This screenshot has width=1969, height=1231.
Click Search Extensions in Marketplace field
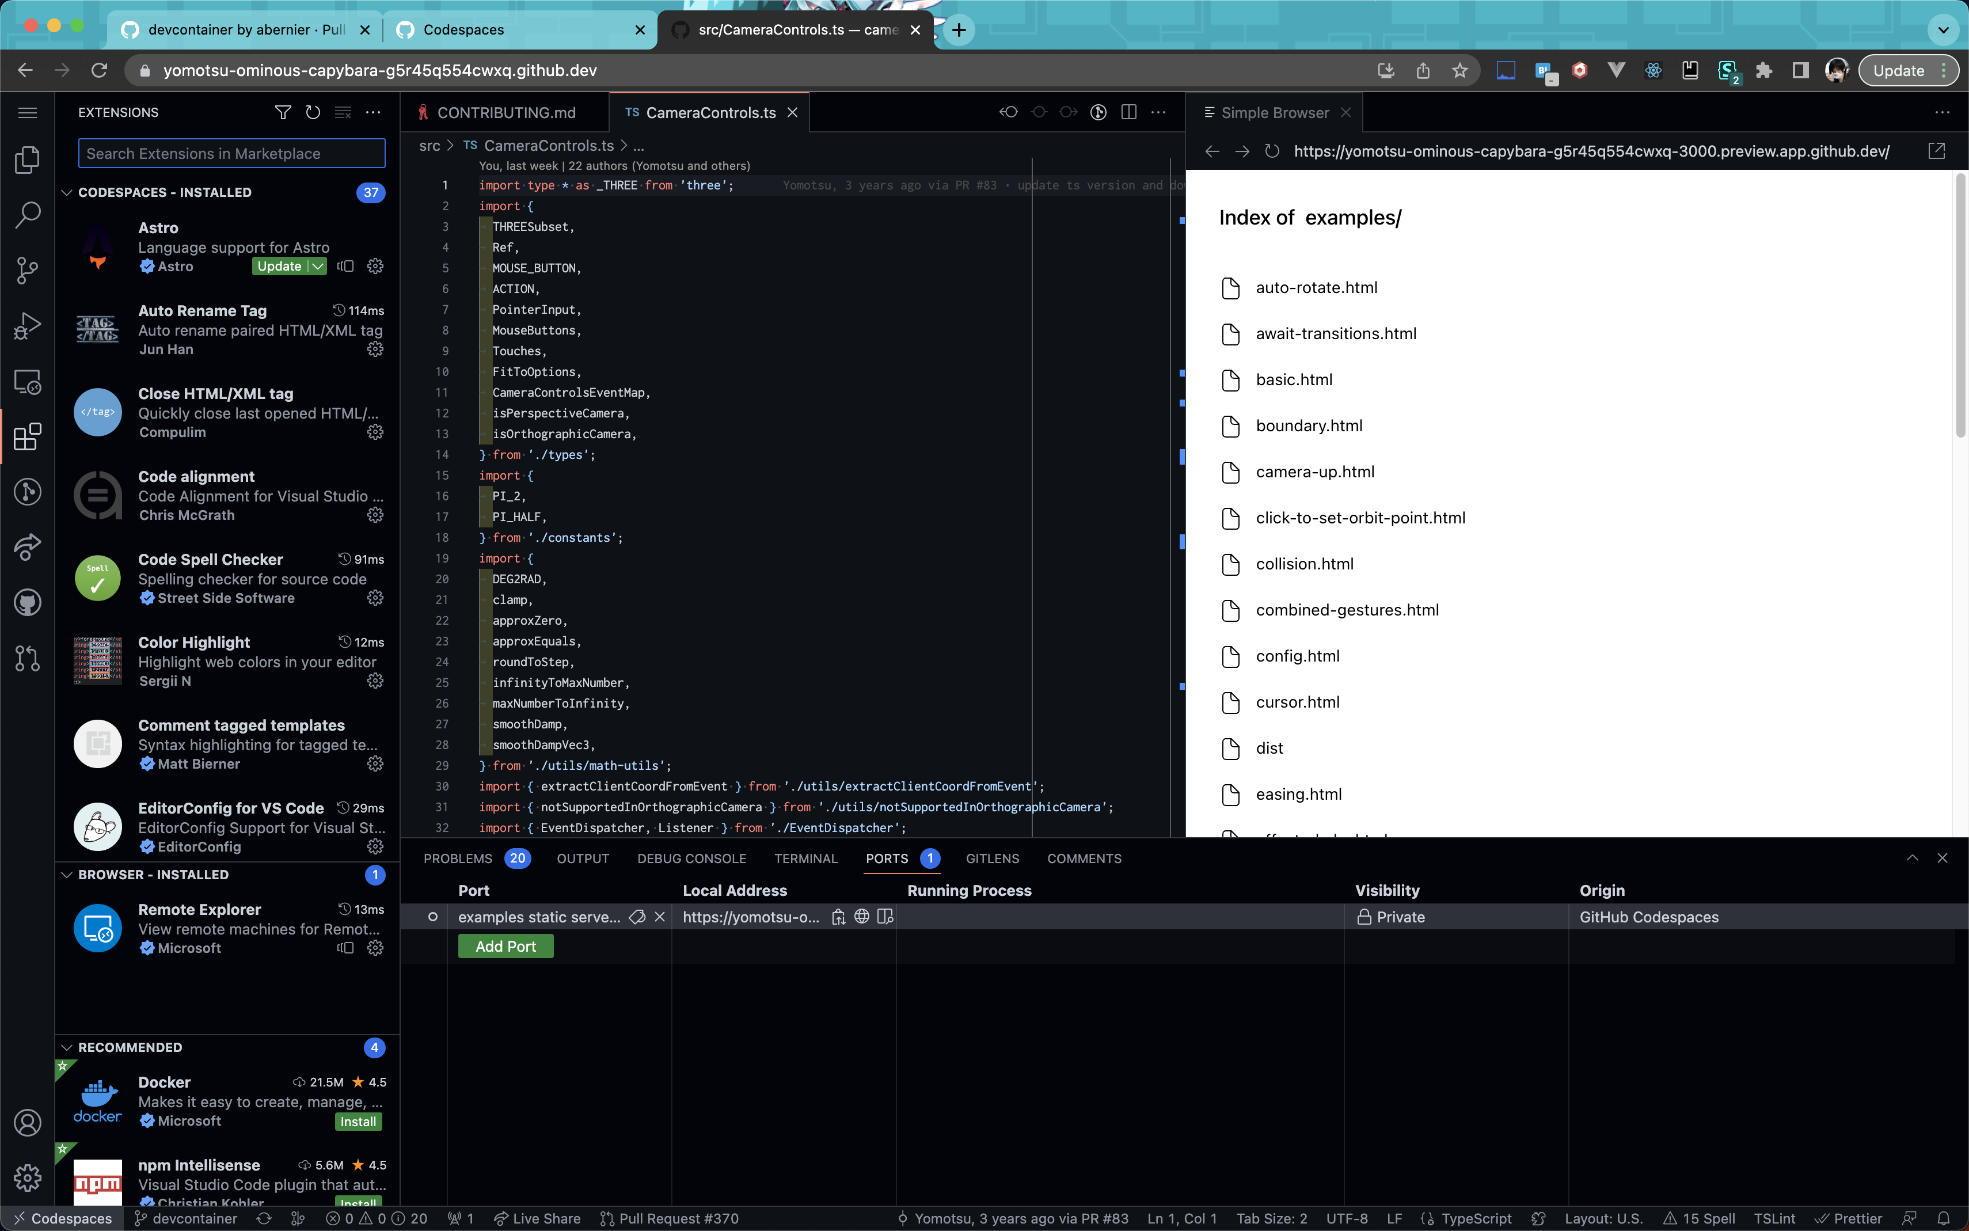[x=231, y=154]
